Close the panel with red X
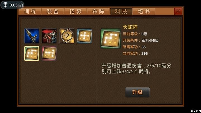 (178, 11)
